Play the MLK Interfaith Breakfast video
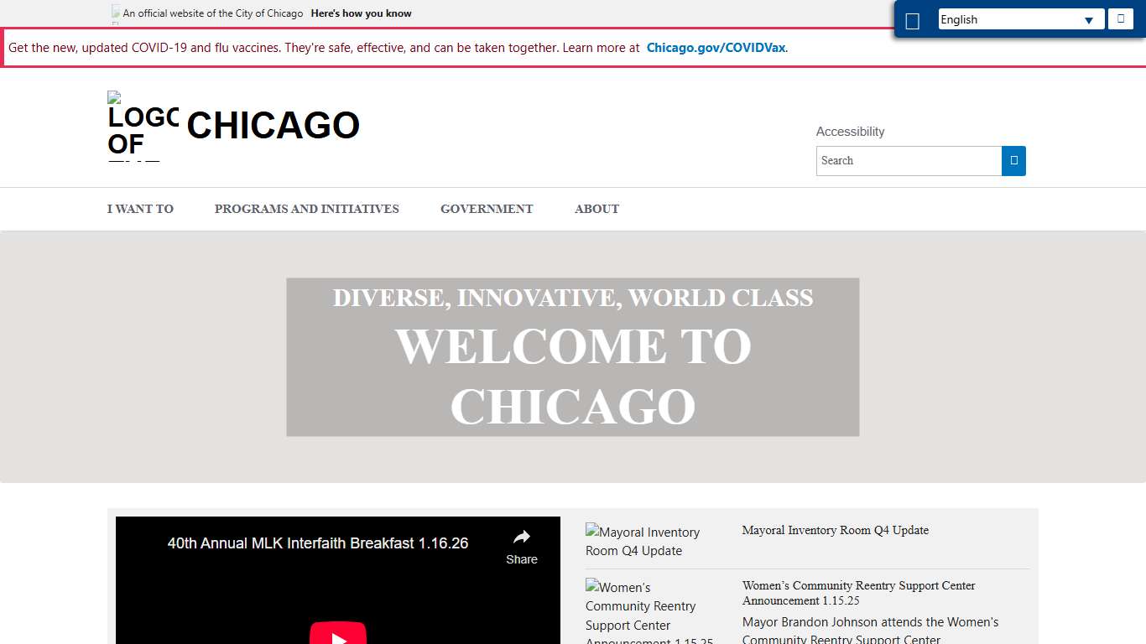The height and width of the screenshot is (644, 1146). point(338,633)
